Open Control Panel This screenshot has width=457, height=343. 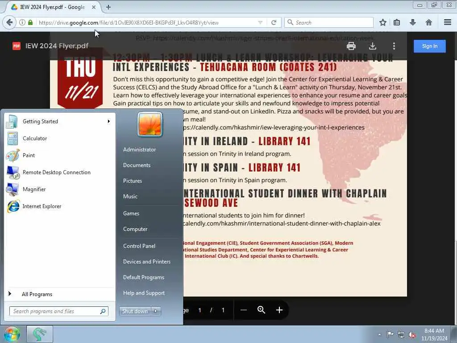(139, 246)
